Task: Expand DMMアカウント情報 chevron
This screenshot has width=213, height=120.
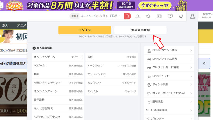Action: (191, 50)
